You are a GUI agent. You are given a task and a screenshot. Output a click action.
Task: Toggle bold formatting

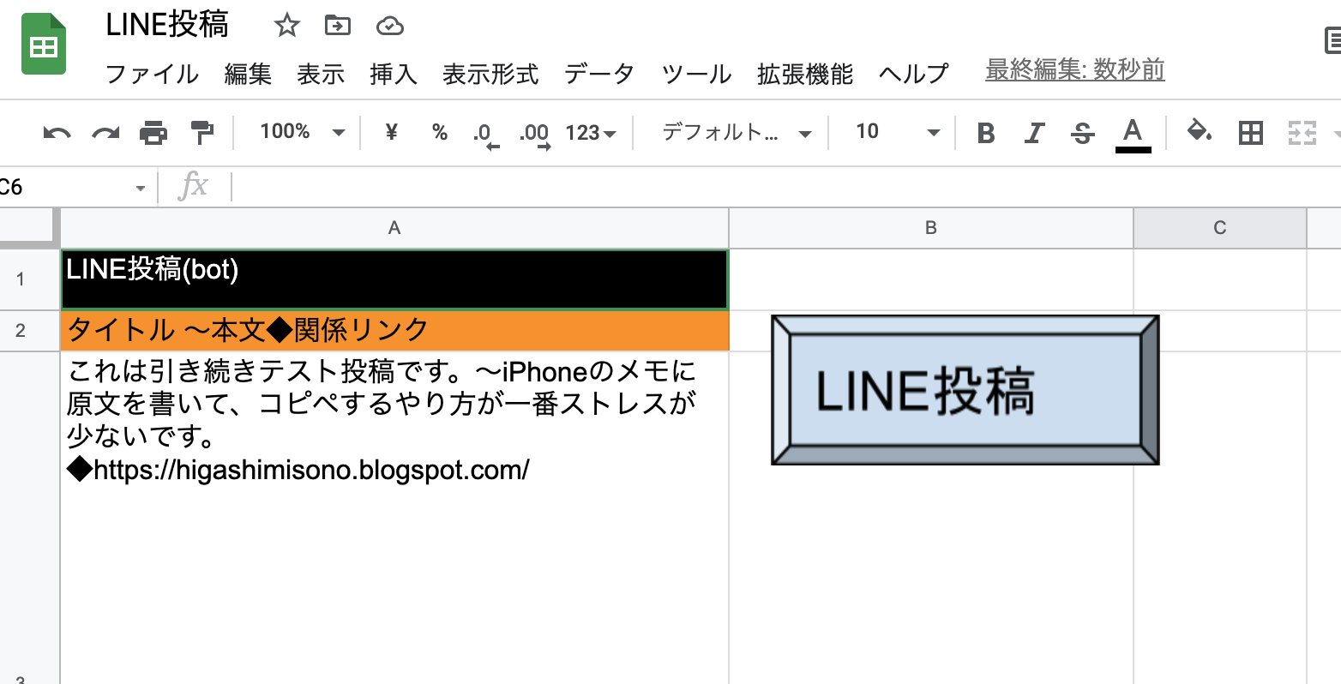click(x=986, y=133)
